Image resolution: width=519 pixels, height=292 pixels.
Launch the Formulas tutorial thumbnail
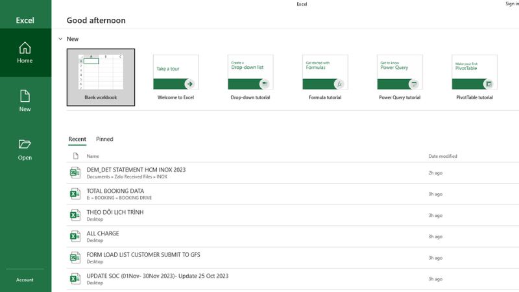pos(325,72)
